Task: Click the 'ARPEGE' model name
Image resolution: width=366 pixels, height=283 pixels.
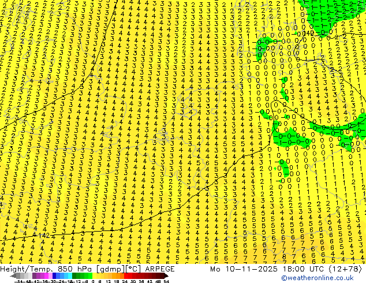Action: click(160, 269)
